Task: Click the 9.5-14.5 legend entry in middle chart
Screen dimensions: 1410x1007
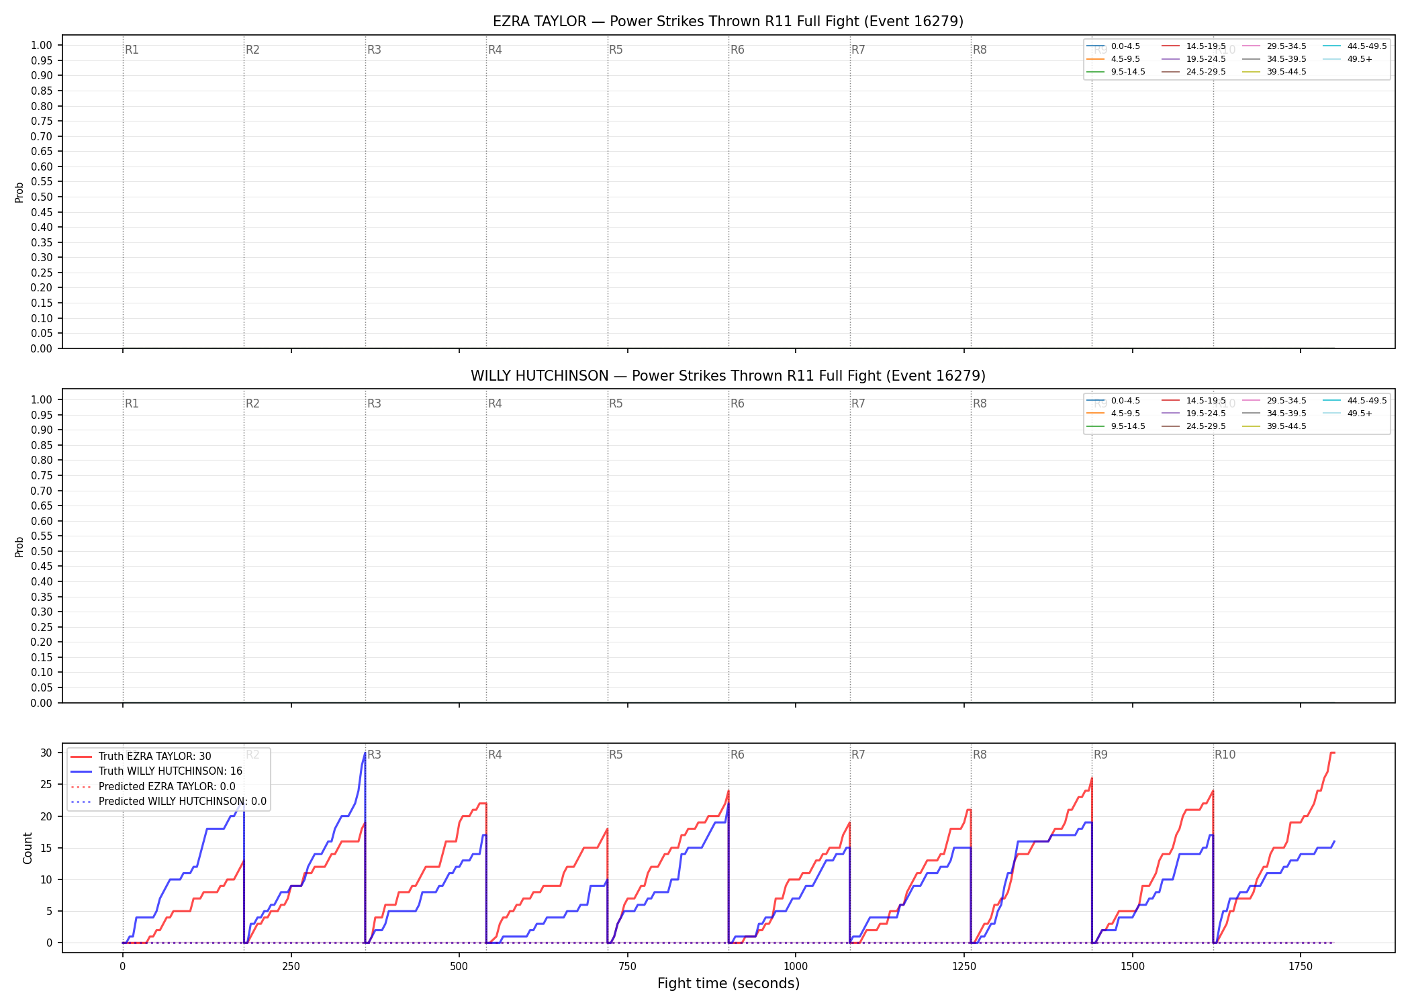Action: point(1116,426)
